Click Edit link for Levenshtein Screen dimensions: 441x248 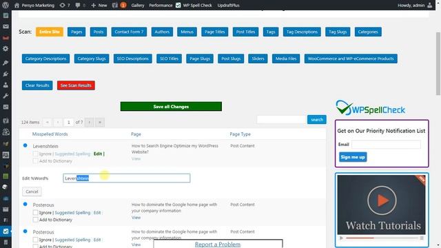[x=98, y=154]
